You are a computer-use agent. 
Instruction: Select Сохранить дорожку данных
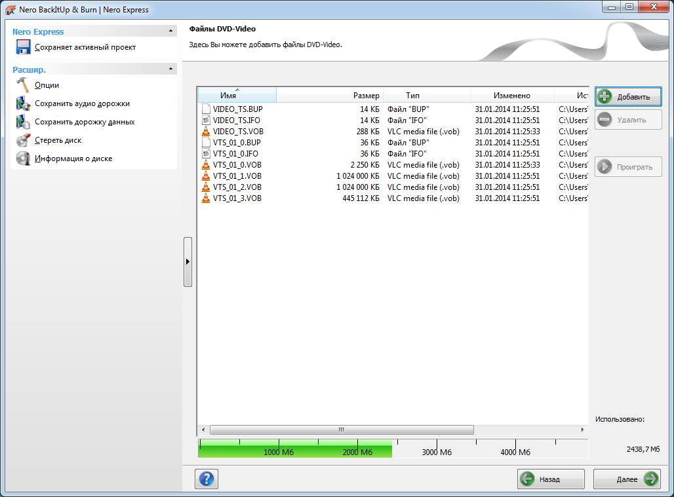coord(85,122)
